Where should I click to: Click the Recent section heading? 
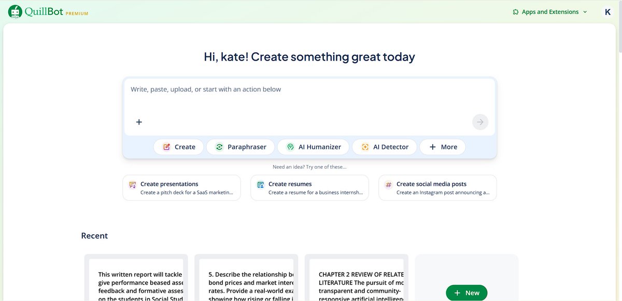tap(94, 236)
